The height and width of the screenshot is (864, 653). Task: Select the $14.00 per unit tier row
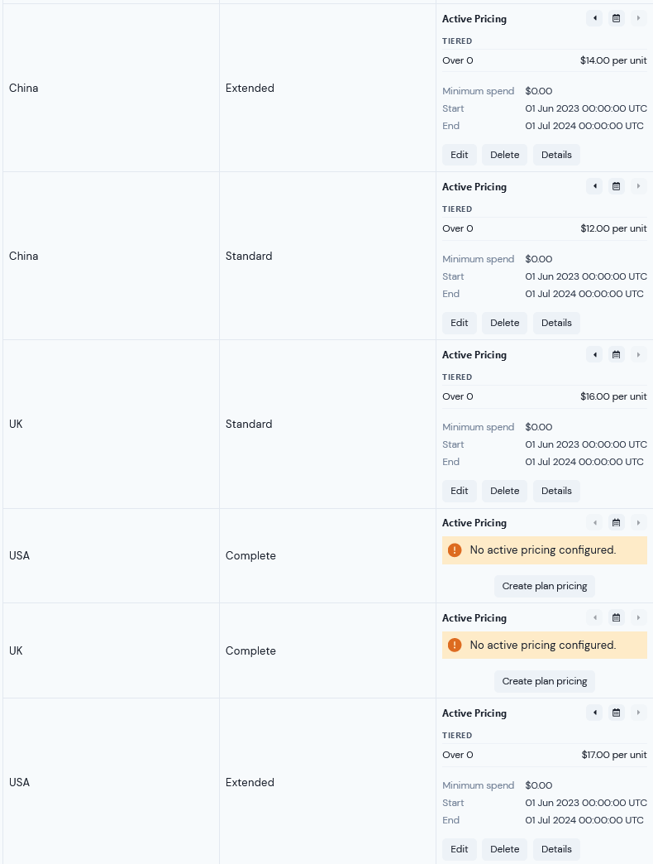(545, 60)
